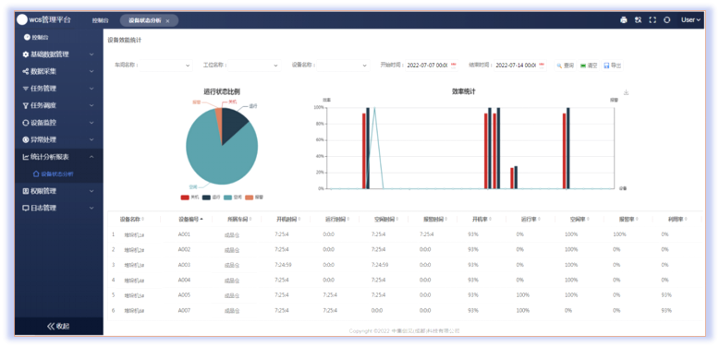Sort the table by 设备编号 column
Image resolution: width=720 pixels, height=347 pixels.
tap(190, 219)
